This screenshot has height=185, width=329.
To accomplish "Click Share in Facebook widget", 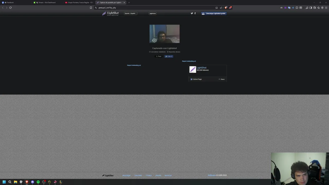I will [x=222, y=79].
